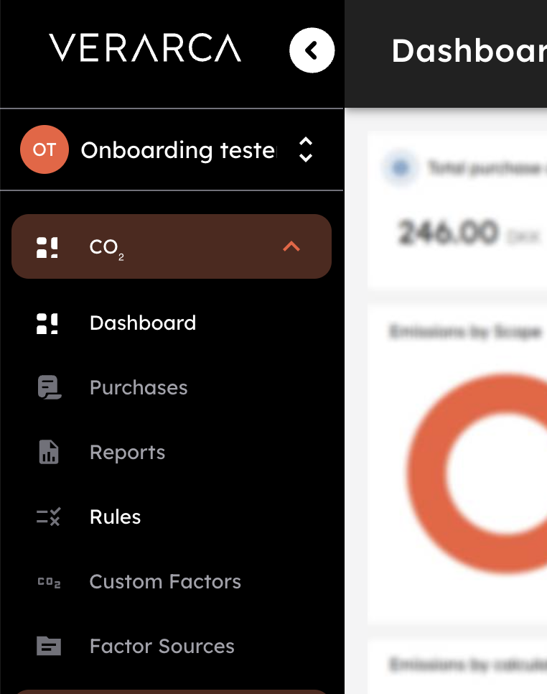Open Reports section
This screenshot has height=694, width=547.
(x=127, y=453)
